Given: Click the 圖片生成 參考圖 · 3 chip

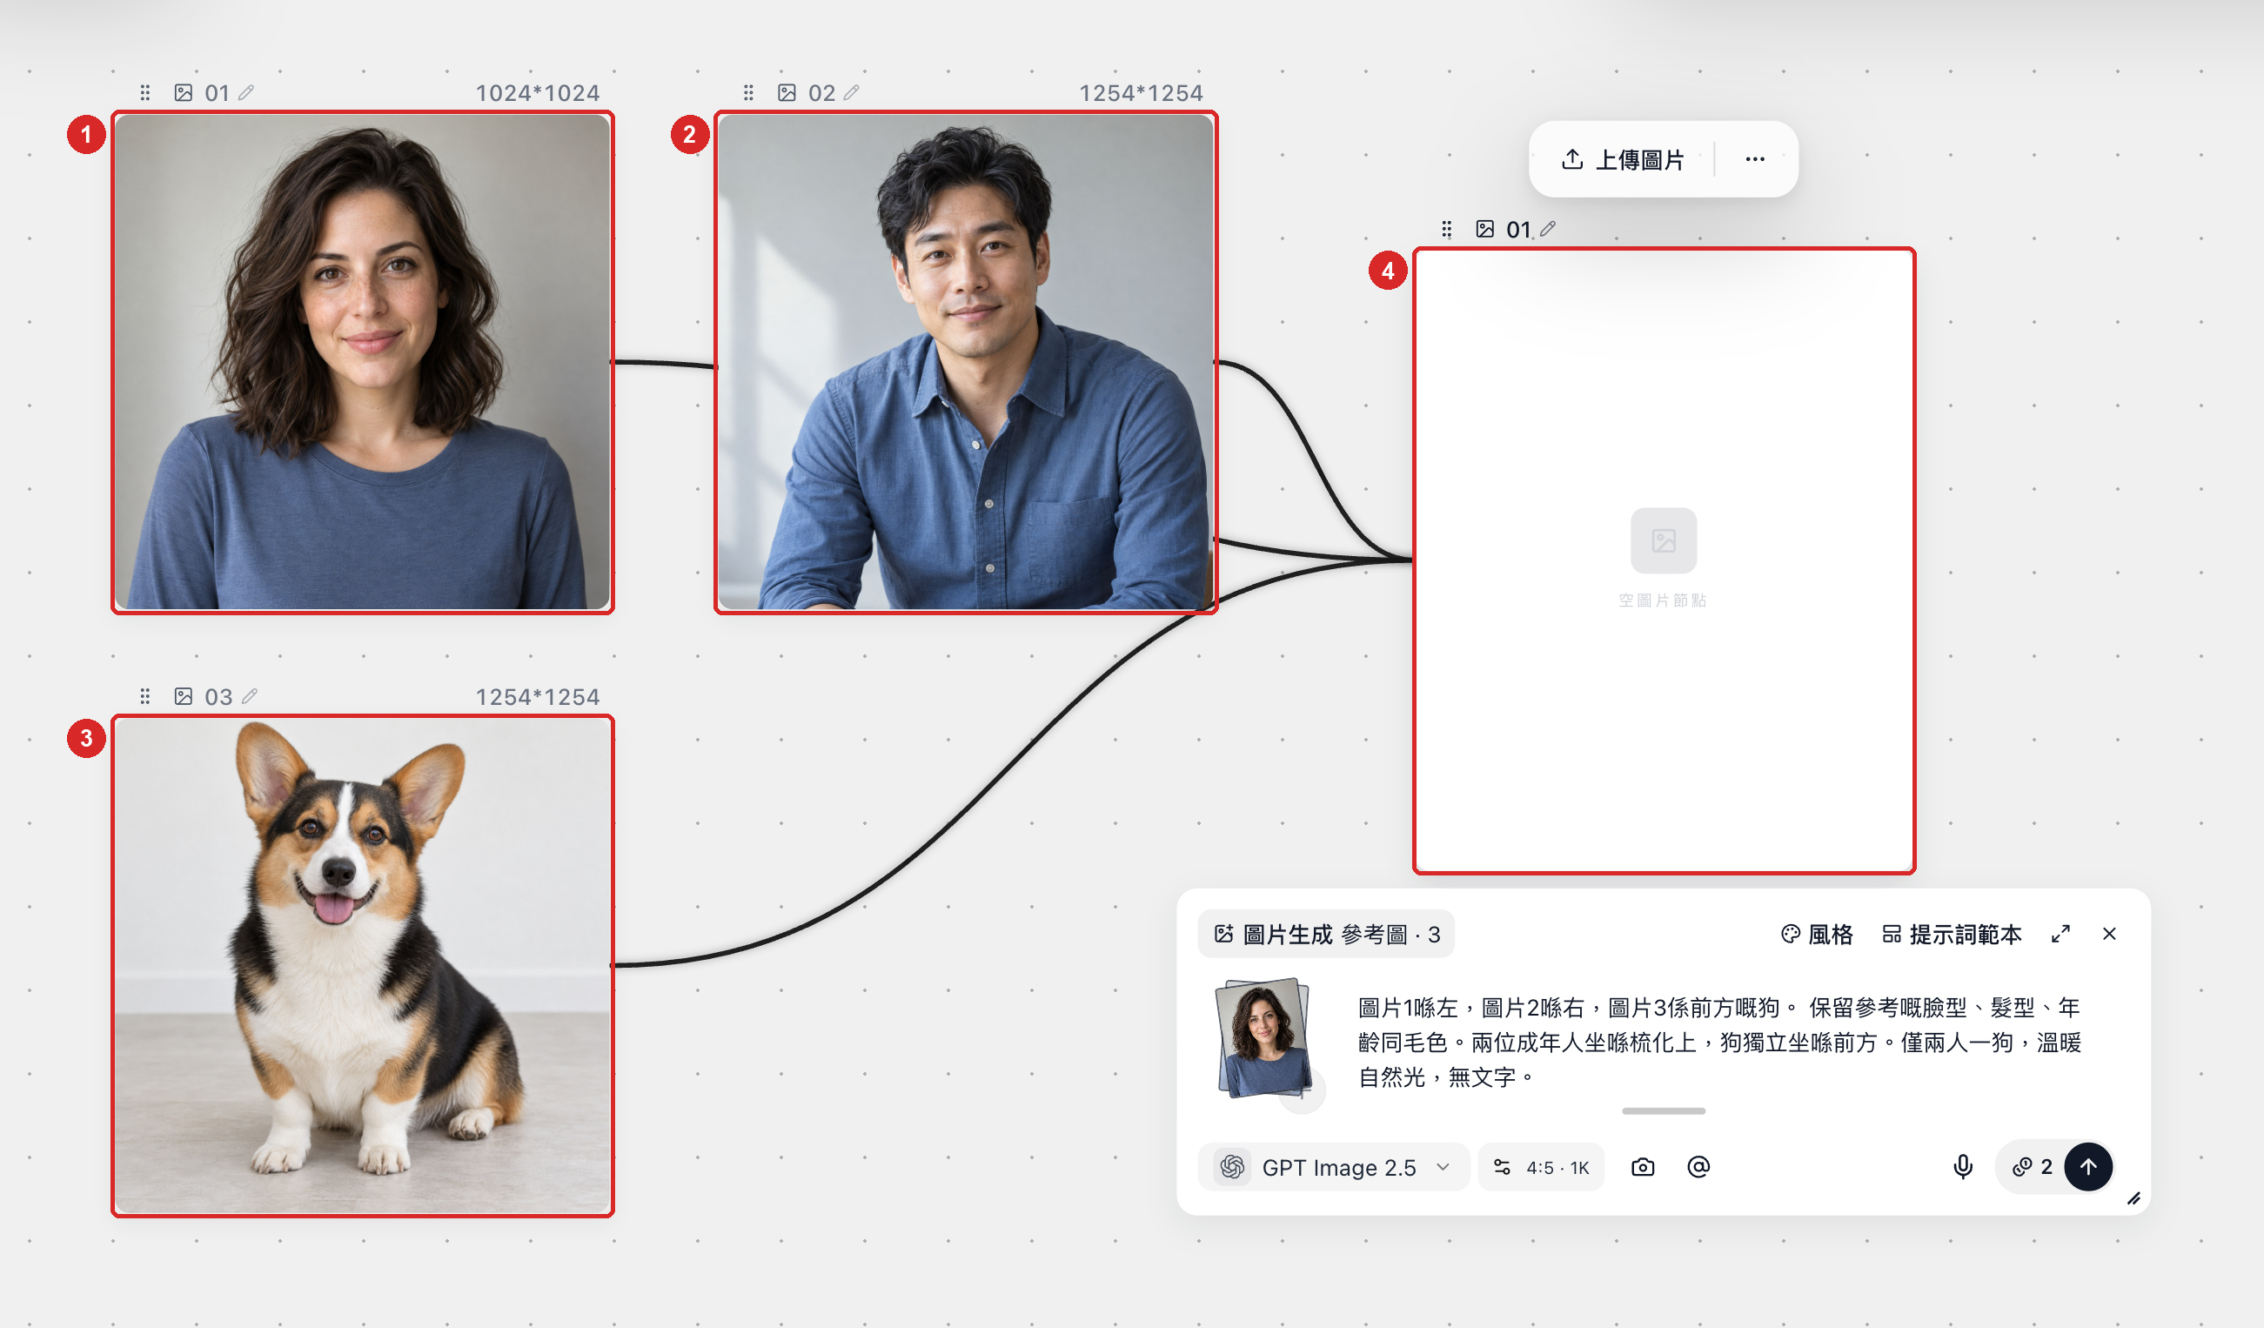Looking at the screenshot, I should [1326, 935].
